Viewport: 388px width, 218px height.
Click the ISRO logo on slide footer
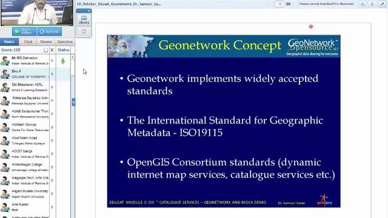pyautogui.click(x=324, y=200)
